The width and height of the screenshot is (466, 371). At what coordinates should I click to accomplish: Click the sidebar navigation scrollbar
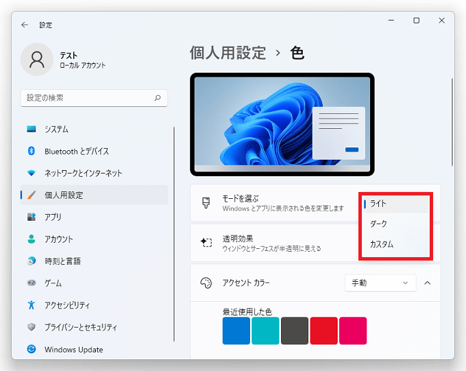point(174,234)
